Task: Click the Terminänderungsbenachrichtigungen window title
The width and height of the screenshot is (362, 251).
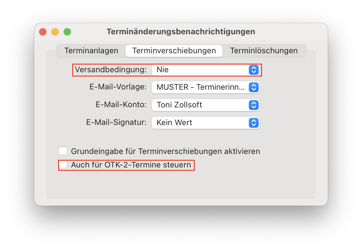Action: tap(181, 32)
